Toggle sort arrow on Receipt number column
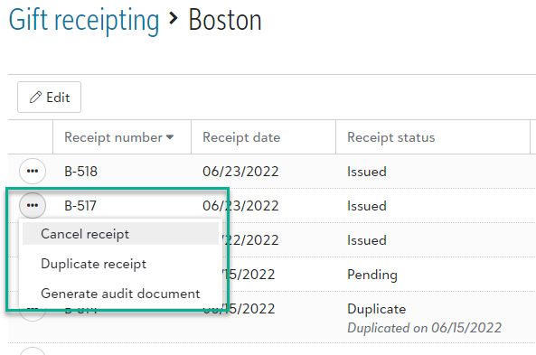 170,137
